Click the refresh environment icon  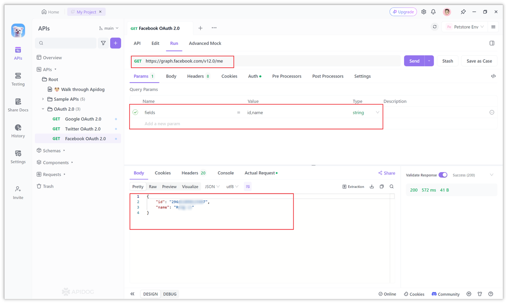[435, 27]
